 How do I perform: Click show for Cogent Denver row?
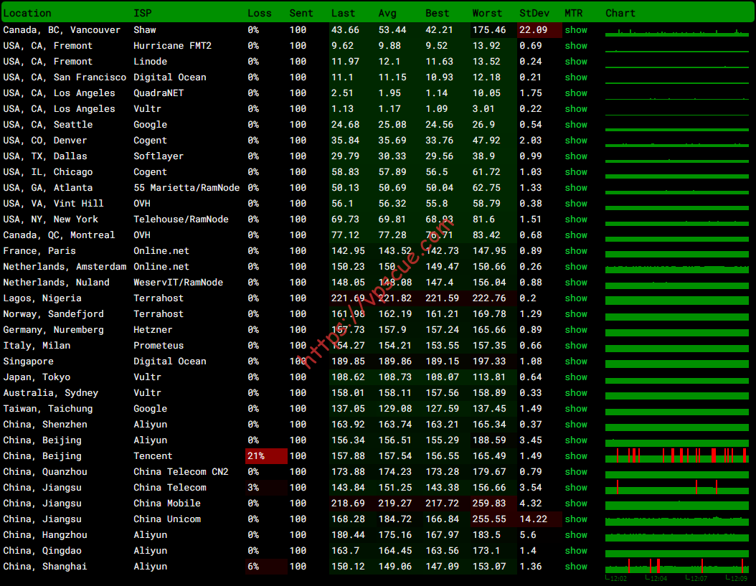[576, 141]
